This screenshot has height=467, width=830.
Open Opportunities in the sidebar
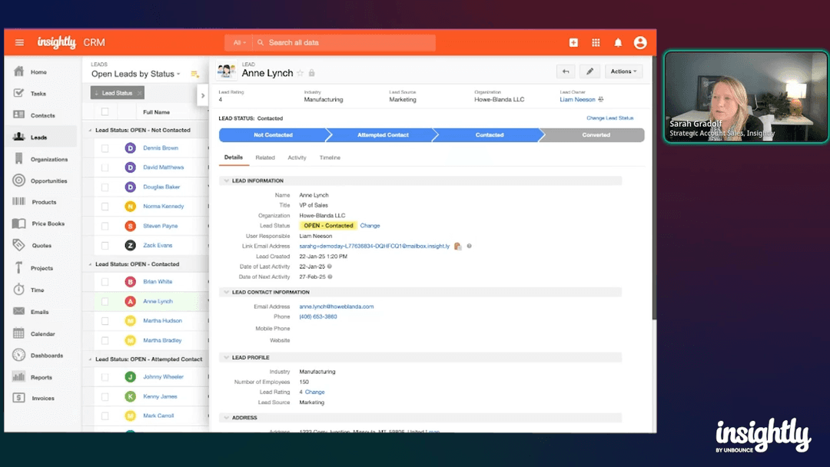pos(48,181)
